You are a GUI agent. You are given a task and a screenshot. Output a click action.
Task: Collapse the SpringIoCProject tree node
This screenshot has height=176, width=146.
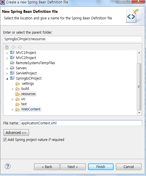point(7,79)
